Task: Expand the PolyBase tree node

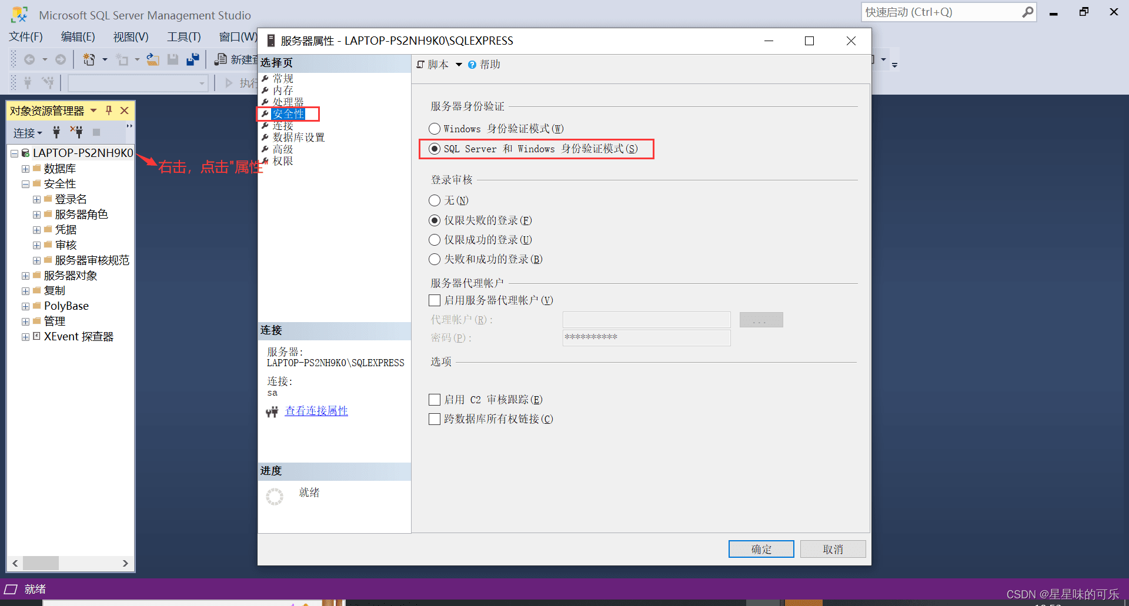Action: (x=25, y=306)
